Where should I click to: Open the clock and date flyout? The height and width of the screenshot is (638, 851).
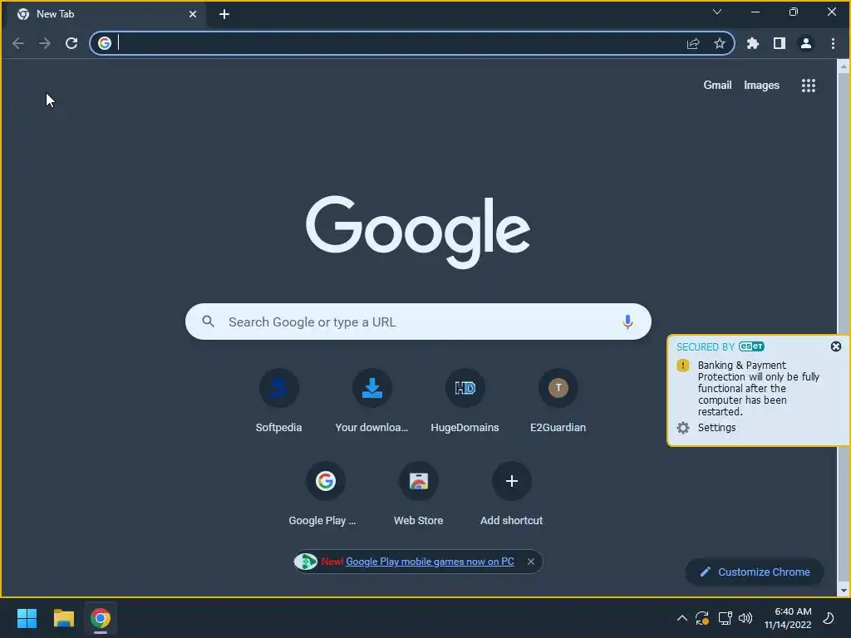(x=788, y=618)
